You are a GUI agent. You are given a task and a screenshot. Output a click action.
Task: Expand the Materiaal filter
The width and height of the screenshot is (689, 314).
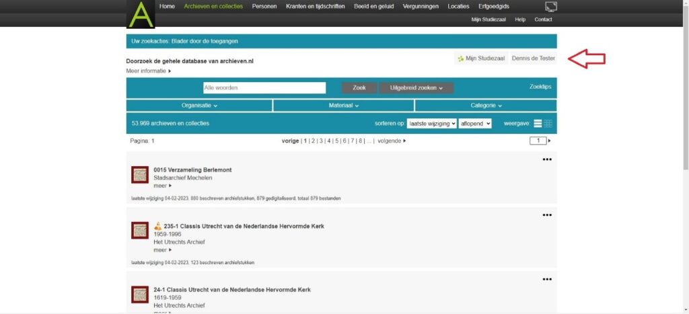(343, 106)
